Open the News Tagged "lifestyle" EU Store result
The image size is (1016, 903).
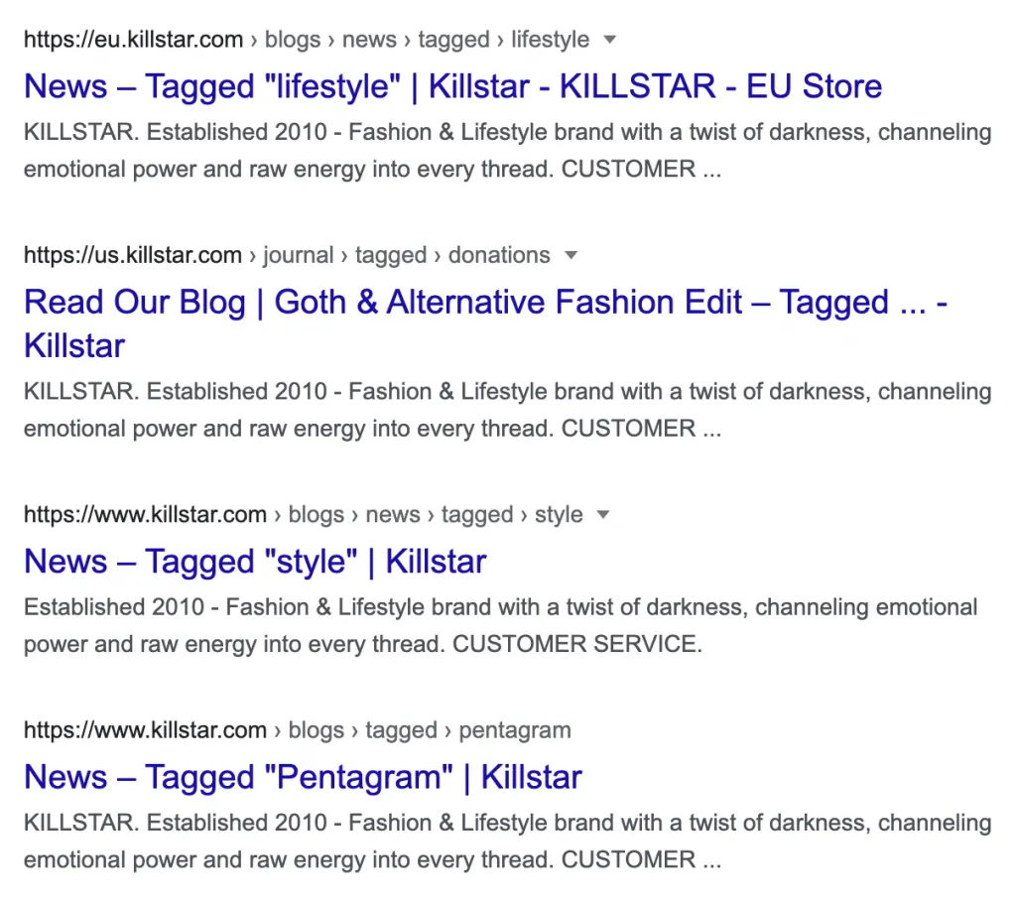click(x=452, y=86)
